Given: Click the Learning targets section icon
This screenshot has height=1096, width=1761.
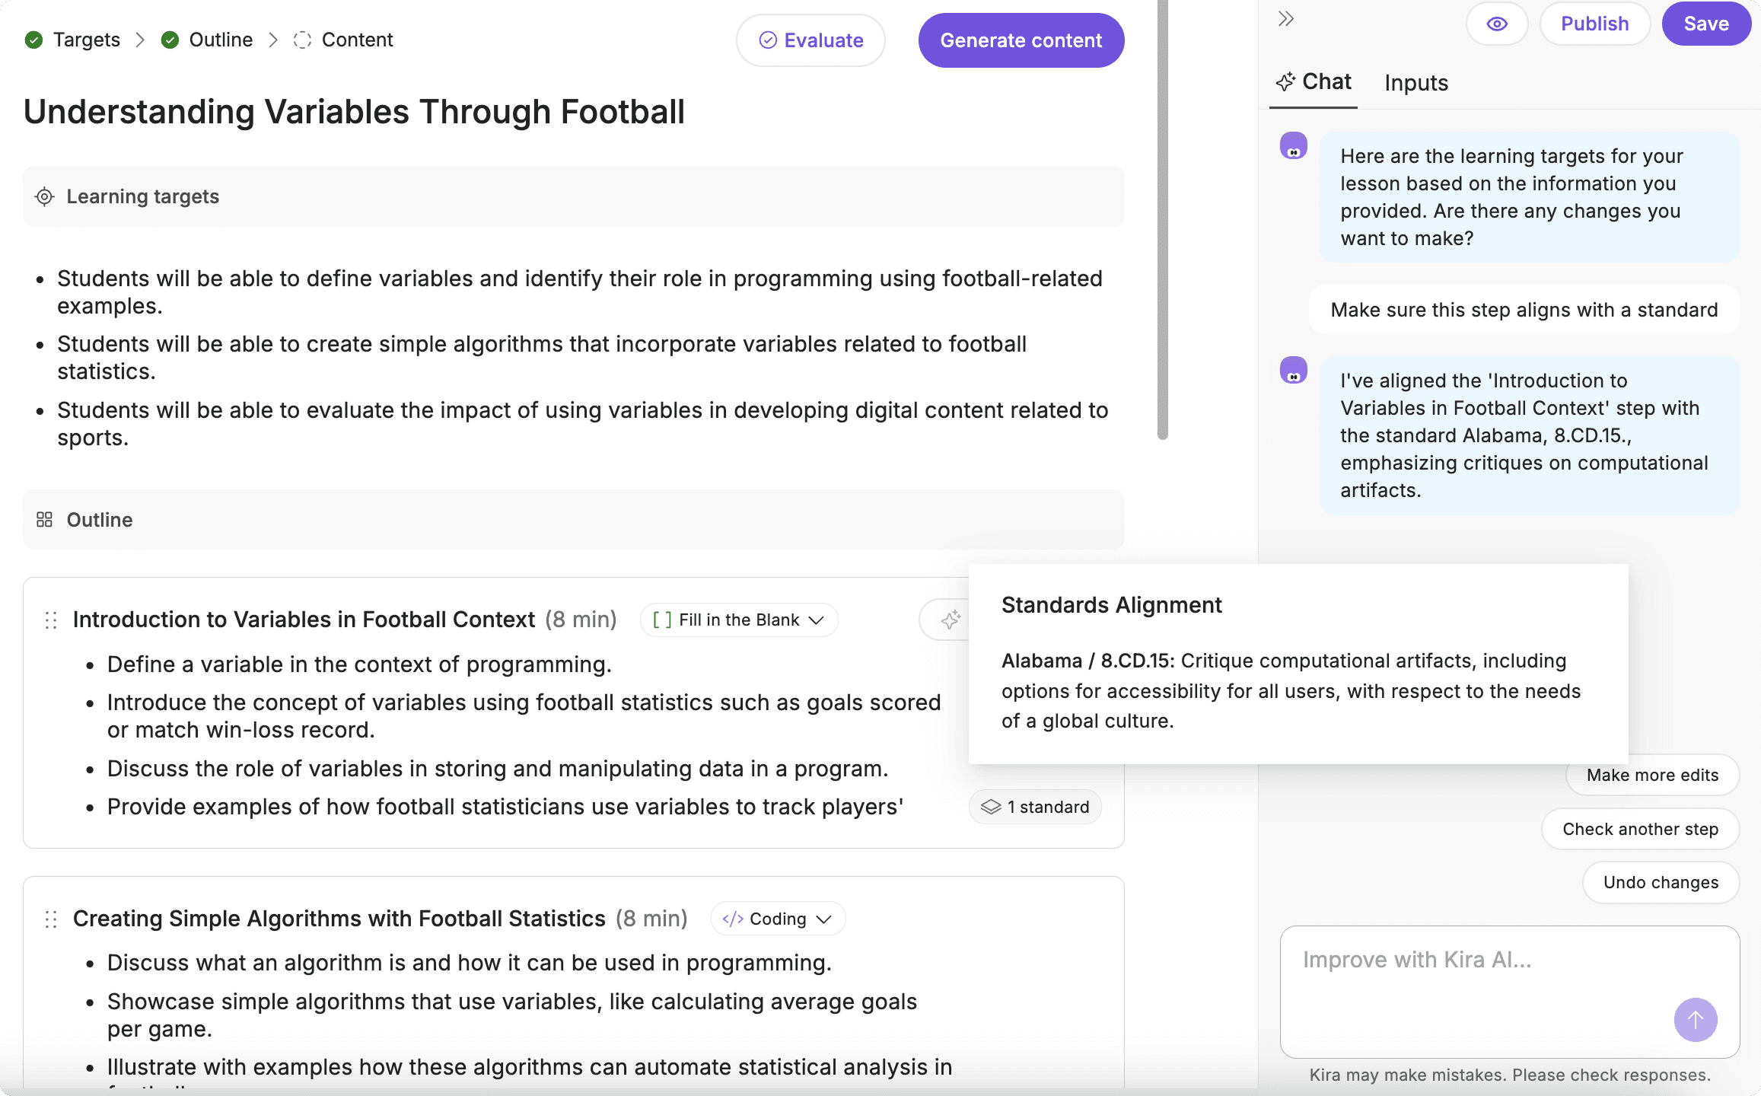Looking at the screenshot, I should [45, 197].
